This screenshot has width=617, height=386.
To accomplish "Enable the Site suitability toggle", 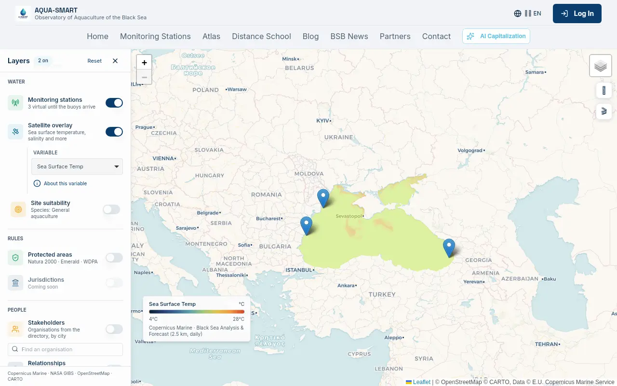I will click(111, 209).
